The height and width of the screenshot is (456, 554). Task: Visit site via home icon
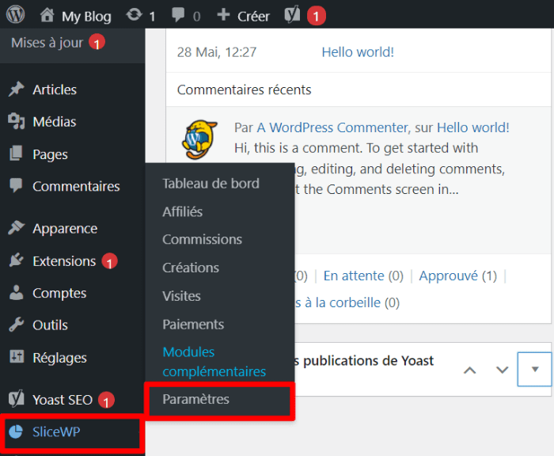pyautogui.click(x=47, y=15)
